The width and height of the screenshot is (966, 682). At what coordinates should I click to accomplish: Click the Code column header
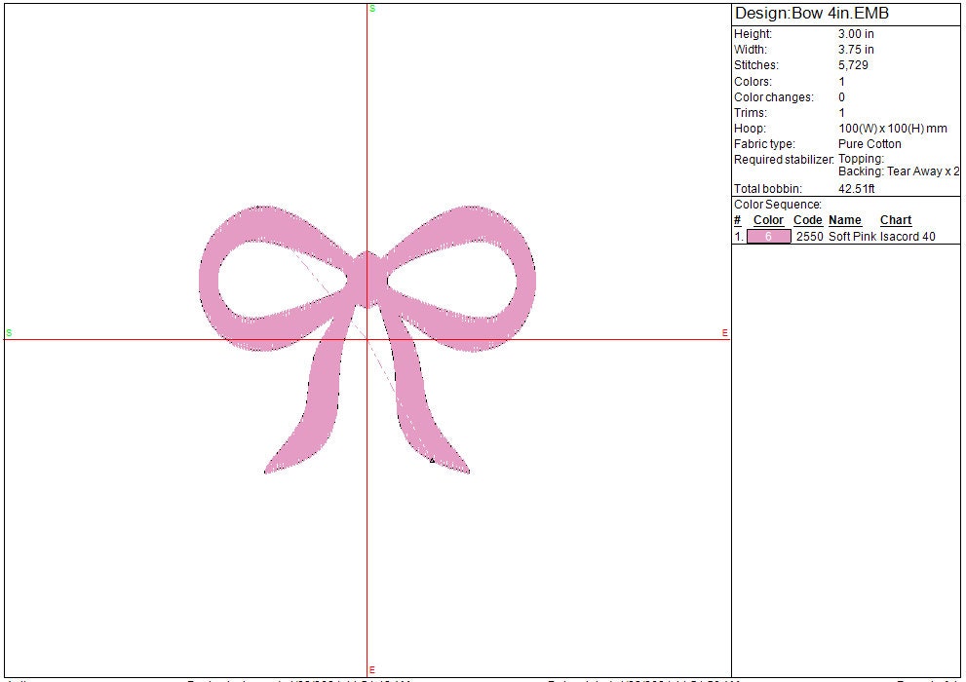(x=808, y=220)
